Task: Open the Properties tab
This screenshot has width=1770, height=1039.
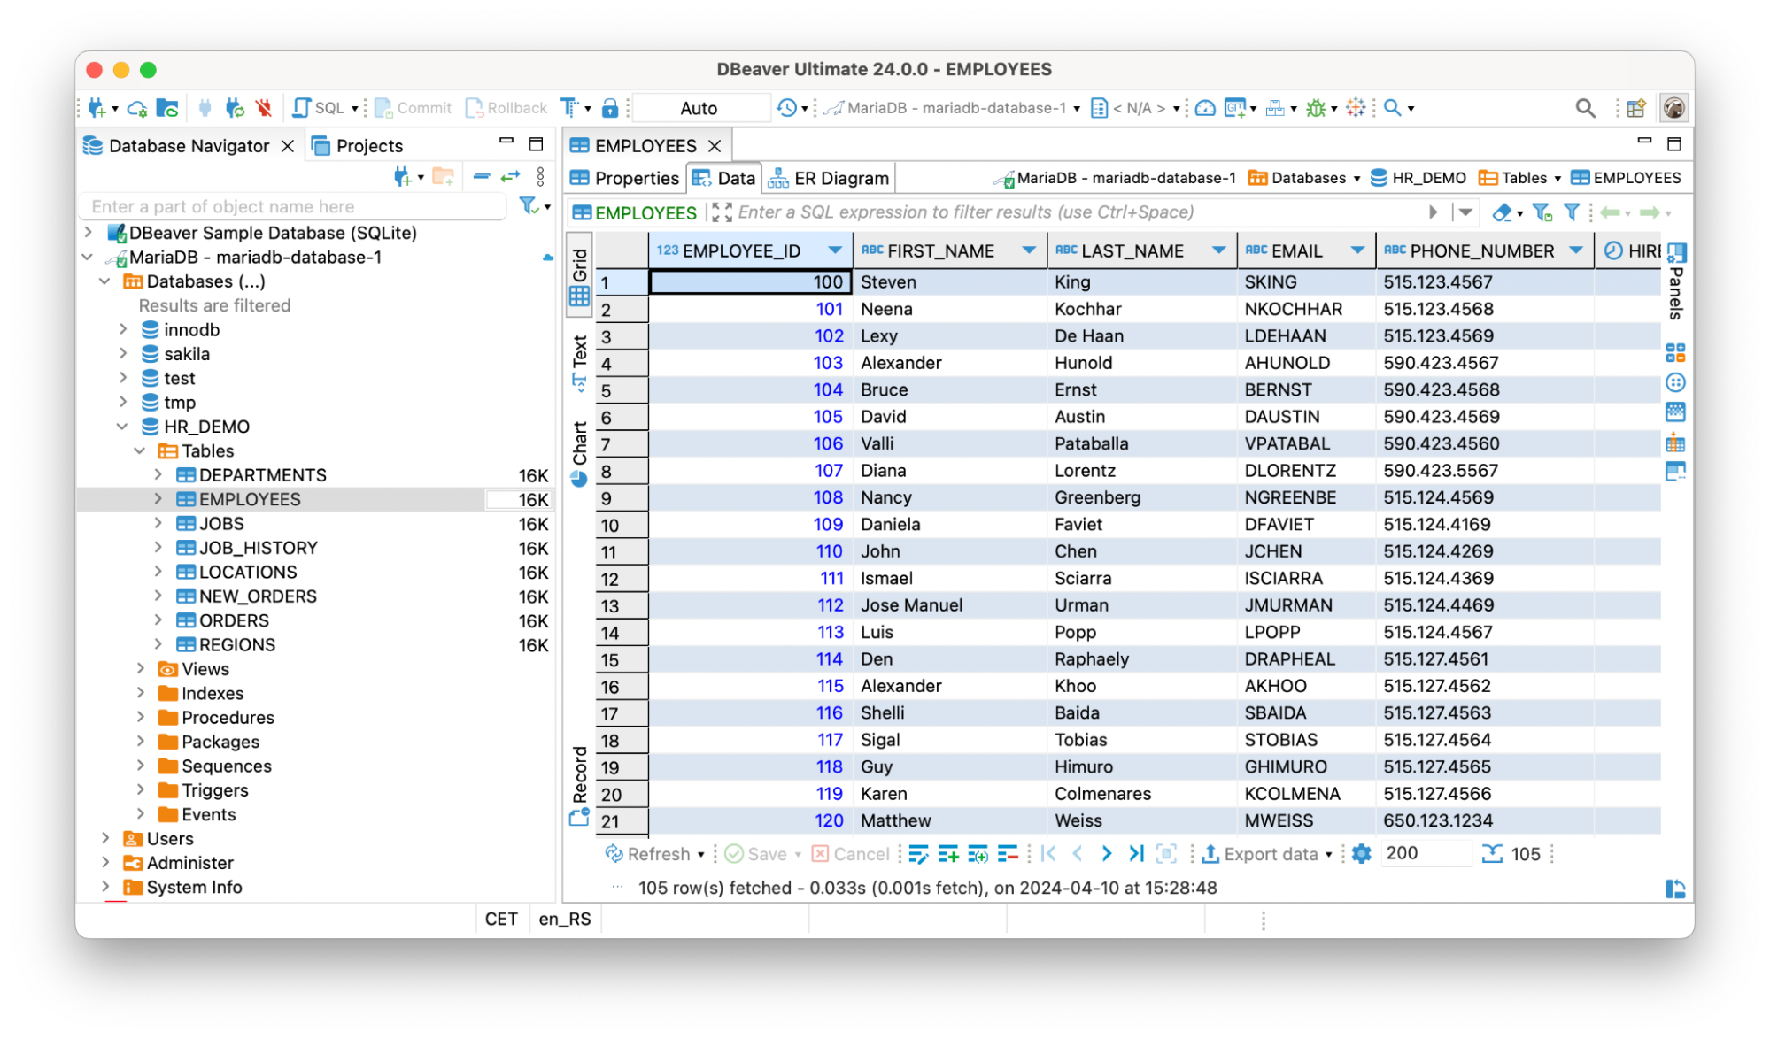Action: (624, 178)
